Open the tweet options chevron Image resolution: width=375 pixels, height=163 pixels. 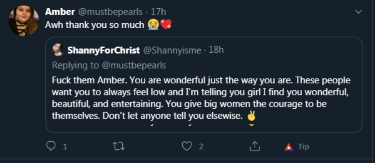click(x=358, y=12)
